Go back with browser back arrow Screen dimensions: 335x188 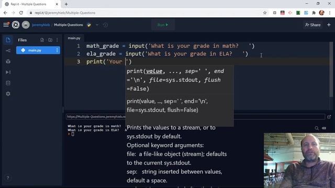point(5,13)
